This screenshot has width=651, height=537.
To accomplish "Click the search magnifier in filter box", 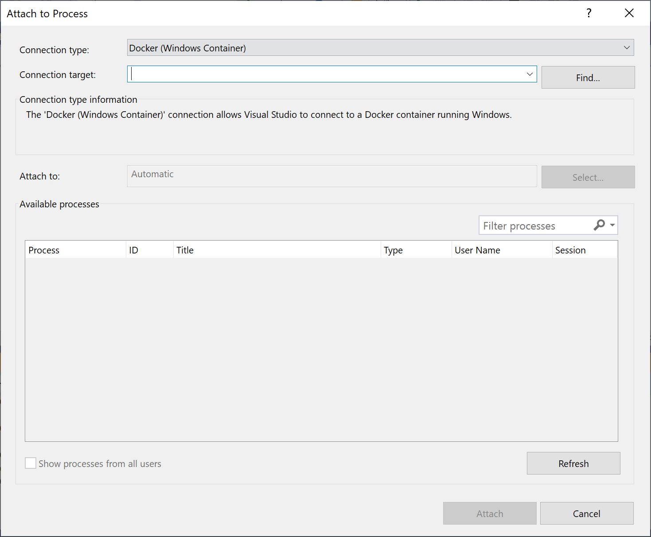I will (599, 225).
